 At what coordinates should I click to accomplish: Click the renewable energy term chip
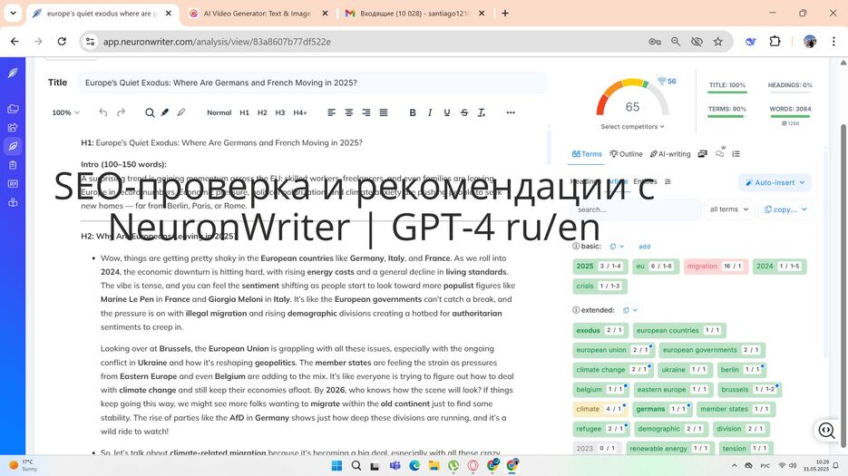670,449
